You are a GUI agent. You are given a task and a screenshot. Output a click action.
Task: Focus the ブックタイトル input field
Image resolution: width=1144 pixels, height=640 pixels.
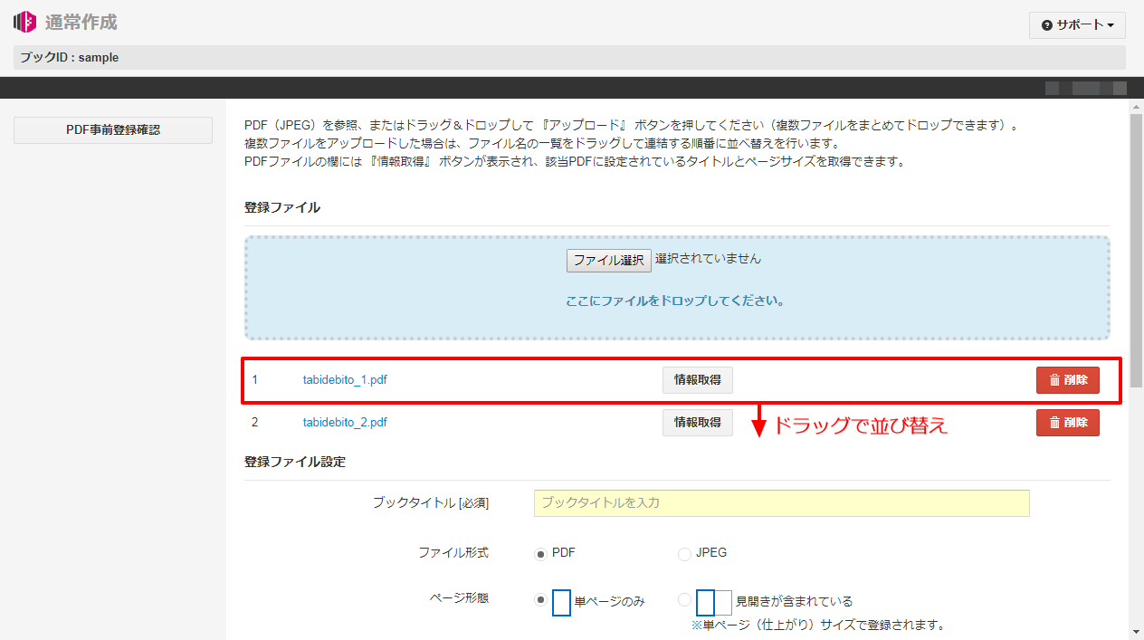tap(781, 503)
